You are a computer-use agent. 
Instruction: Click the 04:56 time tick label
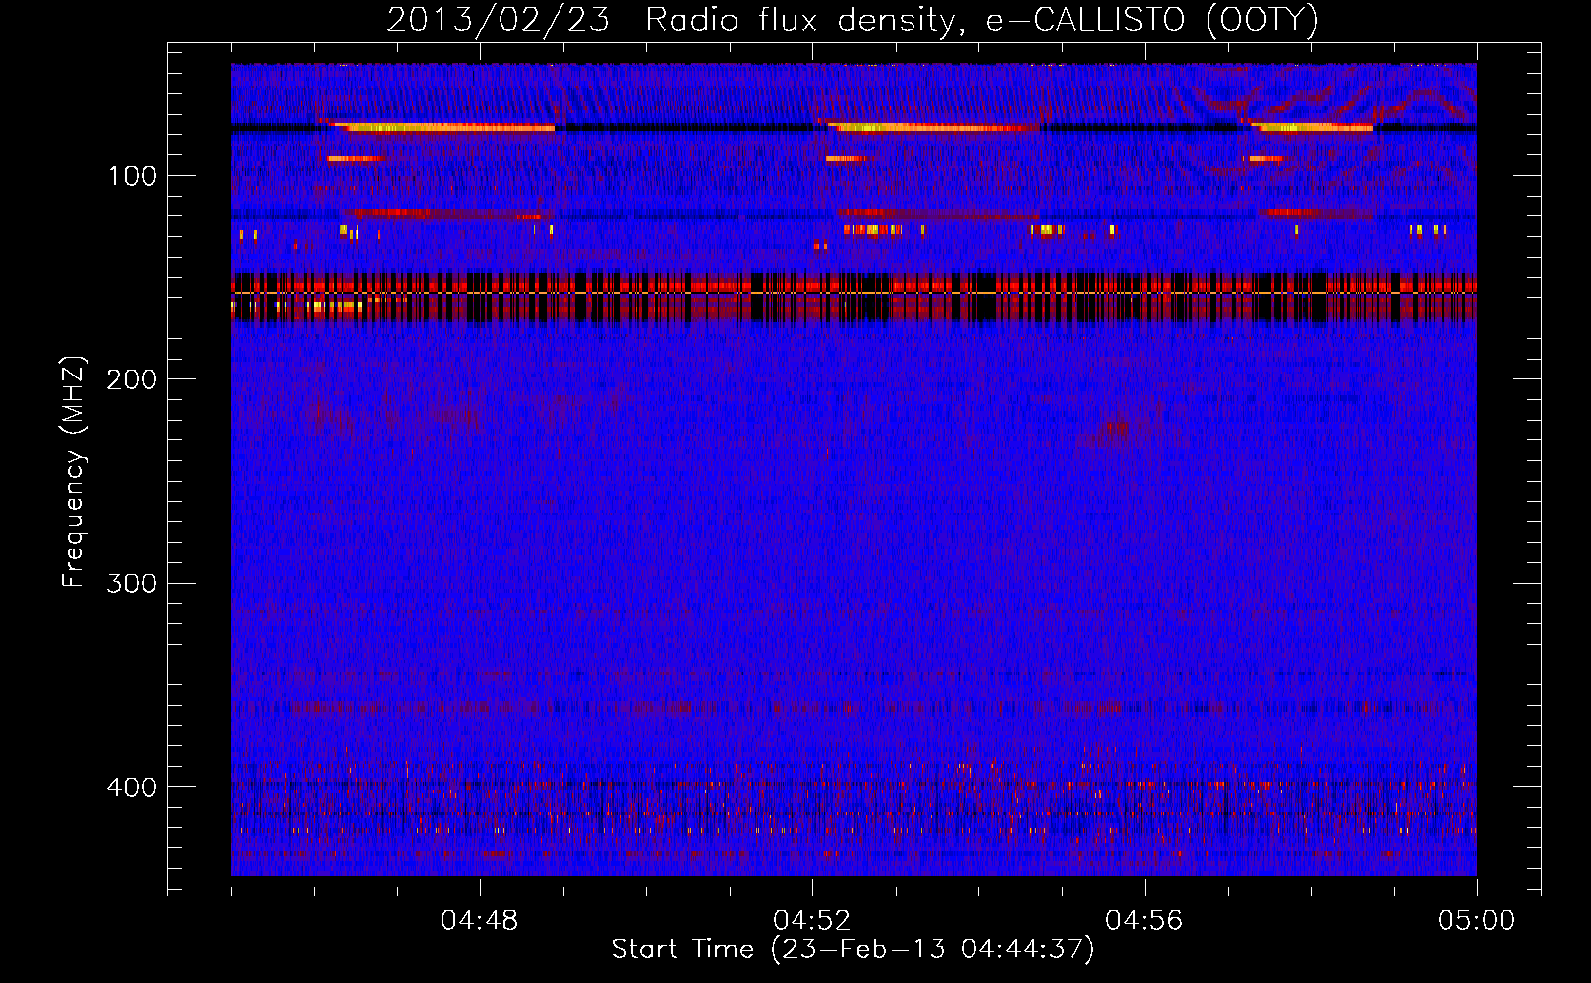tap(1145, 921)
